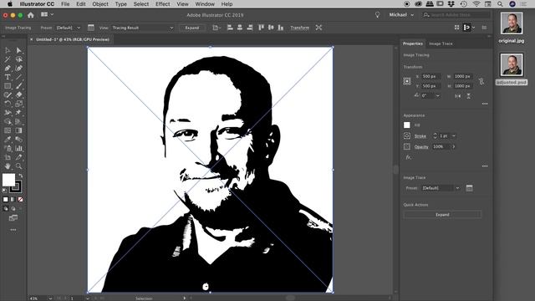Viewport: 535px width, 301px height.
Task: Select the Curvature tool
Action: click(18, 69)
